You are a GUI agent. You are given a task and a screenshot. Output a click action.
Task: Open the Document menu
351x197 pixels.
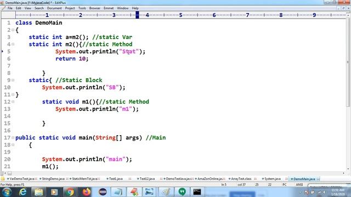pyautogui.click(x=54, y=8)
